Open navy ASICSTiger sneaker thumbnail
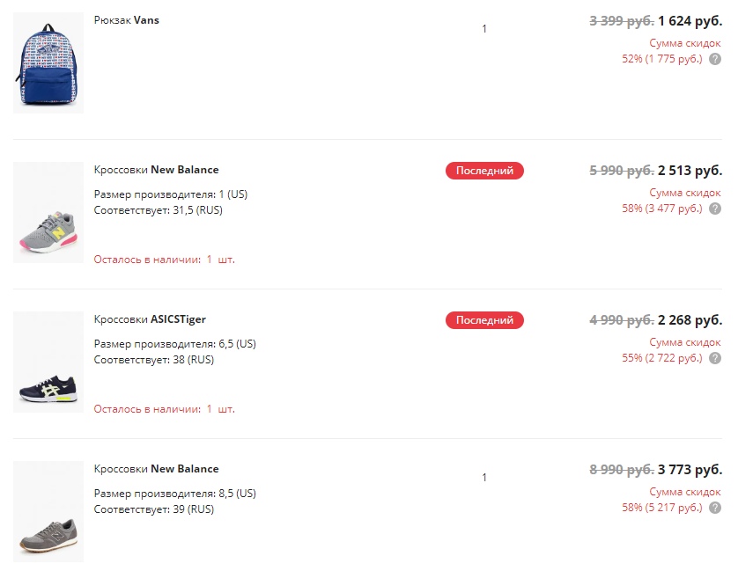Screen dimensions: 738x571 coord(48,362)
